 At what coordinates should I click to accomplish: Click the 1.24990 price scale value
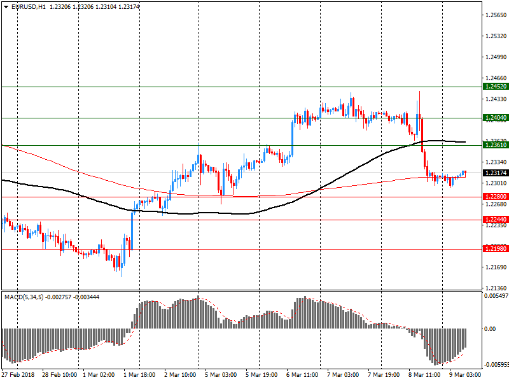click(496, 57)
